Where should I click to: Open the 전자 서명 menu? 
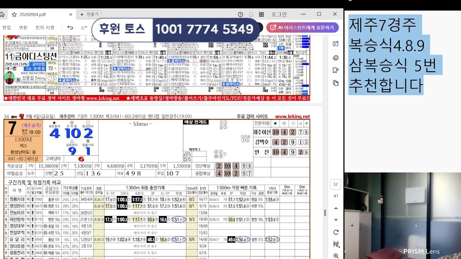pyautogui.click(x=45, y=28)
